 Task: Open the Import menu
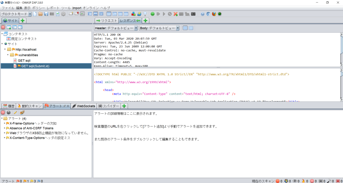[x=77, y=8]
